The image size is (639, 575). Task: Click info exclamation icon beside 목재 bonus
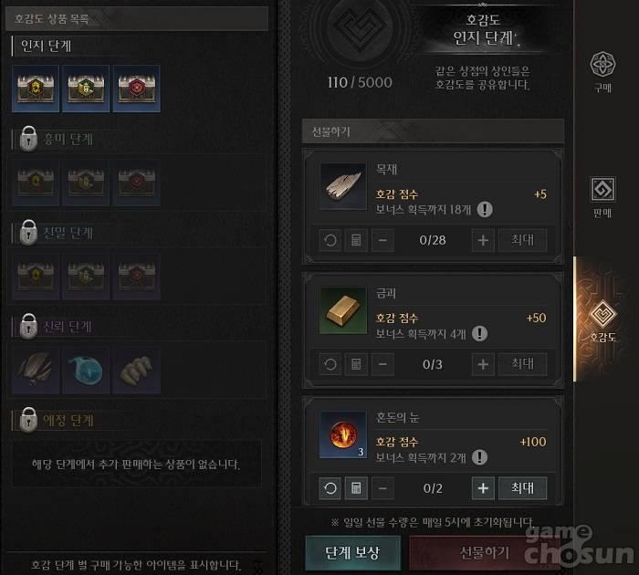(485, 209)
